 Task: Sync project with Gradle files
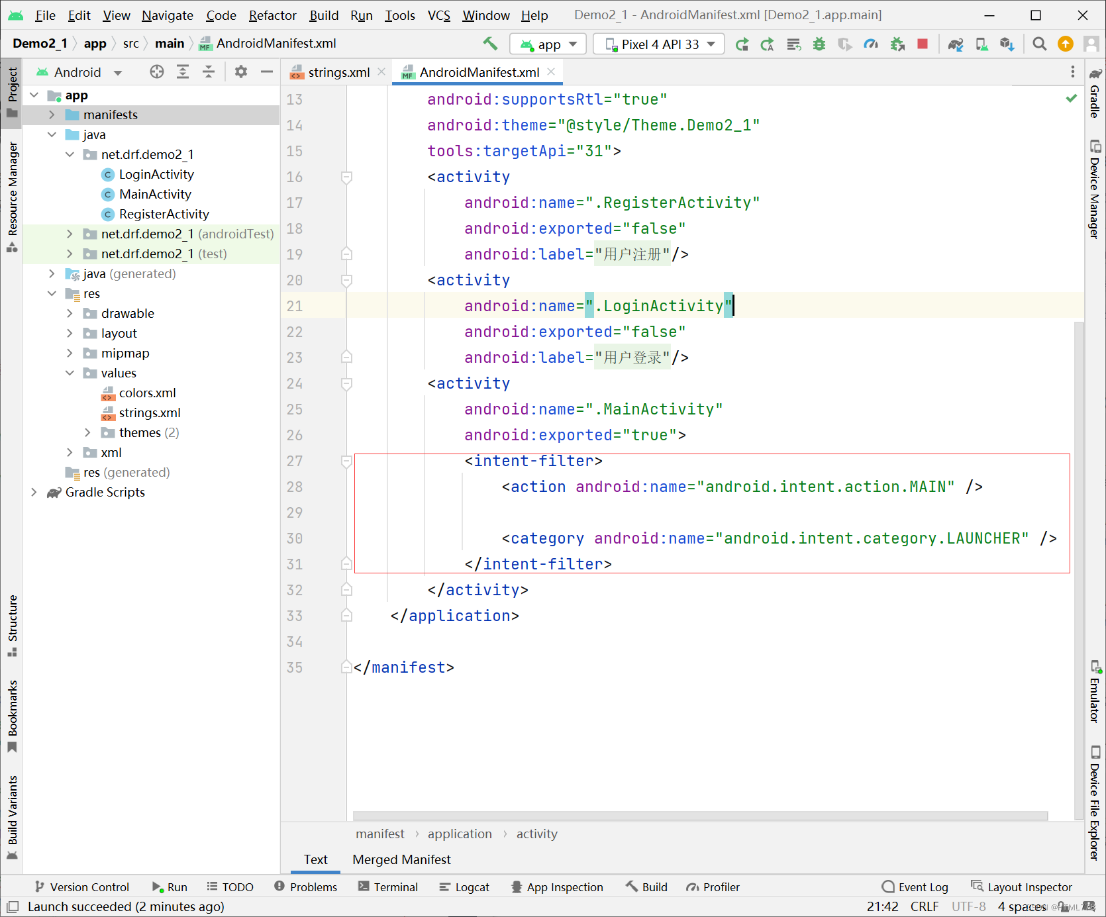click(x=956, y=44)
